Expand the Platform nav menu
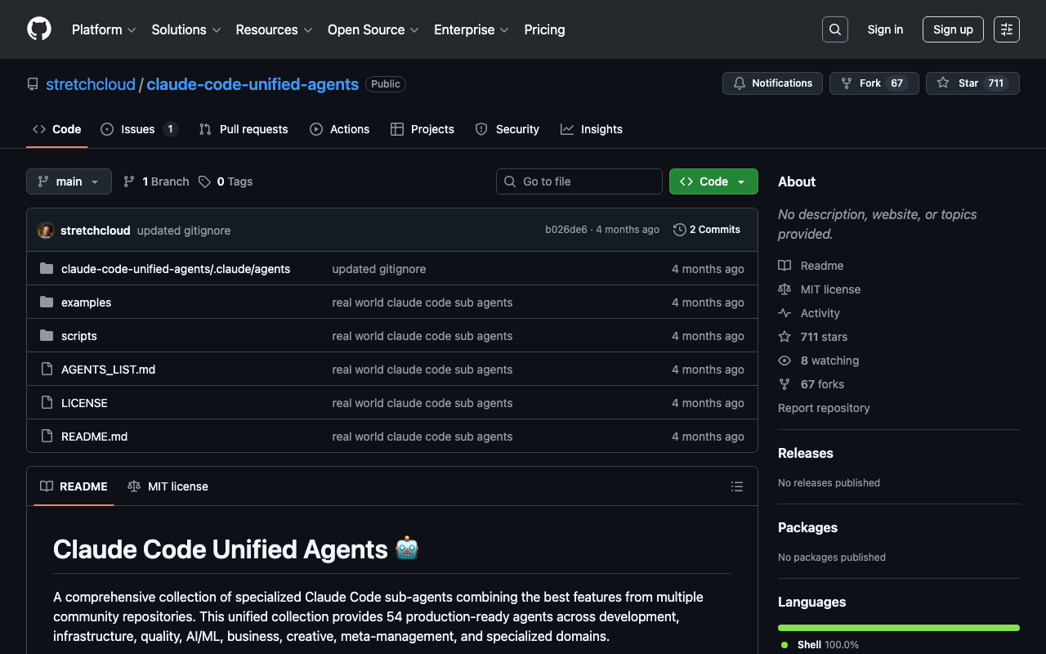 click(x=104, y=29)
